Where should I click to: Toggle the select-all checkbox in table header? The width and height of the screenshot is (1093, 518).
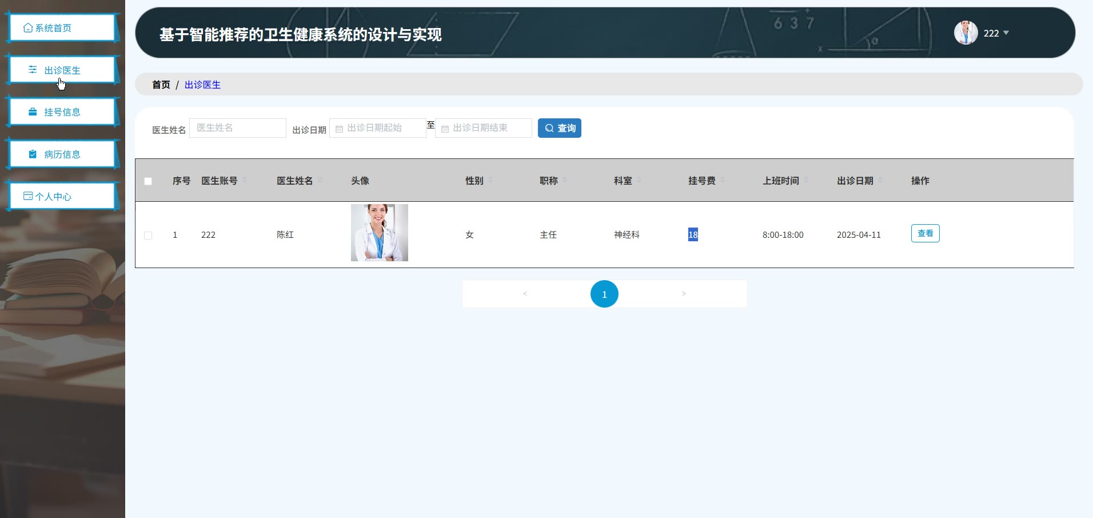pyautogui.click(x=148, y=181)
